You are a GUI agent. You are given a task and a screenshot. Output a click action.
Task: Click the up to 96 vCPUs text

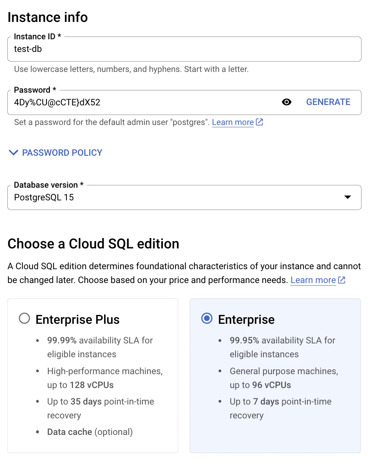point(260,385)
